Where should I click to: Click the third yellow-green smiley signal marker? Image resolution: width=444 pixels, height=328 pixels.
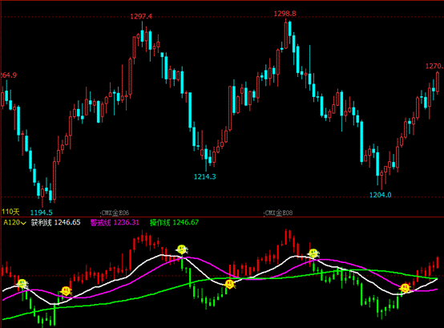point(313,253)
